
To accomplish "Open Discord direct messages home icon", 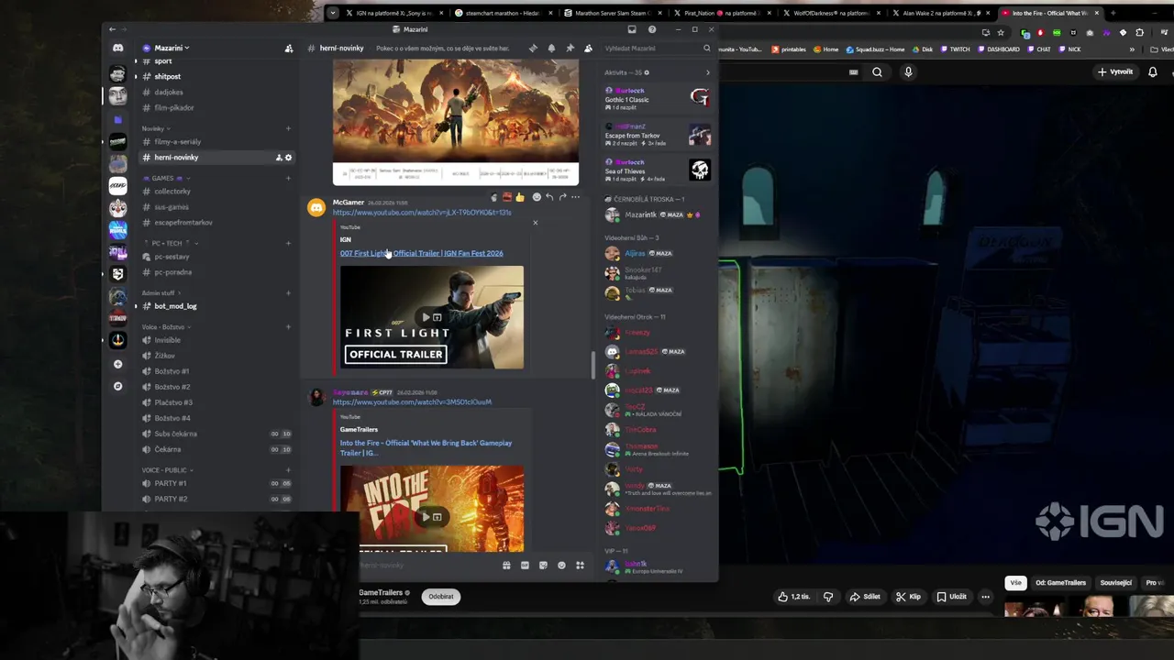I will coord(117,48).
